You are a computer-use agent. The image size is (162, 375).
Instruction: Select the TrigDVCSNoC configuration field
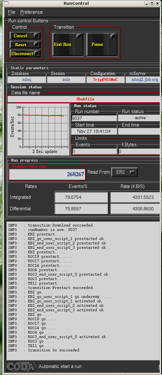pos(105,80)
